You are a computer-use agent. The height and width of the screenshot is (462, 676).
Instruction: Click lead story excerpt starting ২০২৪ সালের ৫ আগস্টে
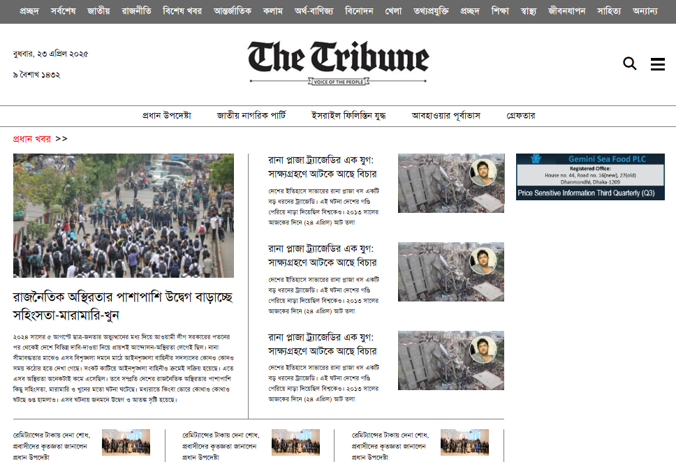[x=124, y=368]
